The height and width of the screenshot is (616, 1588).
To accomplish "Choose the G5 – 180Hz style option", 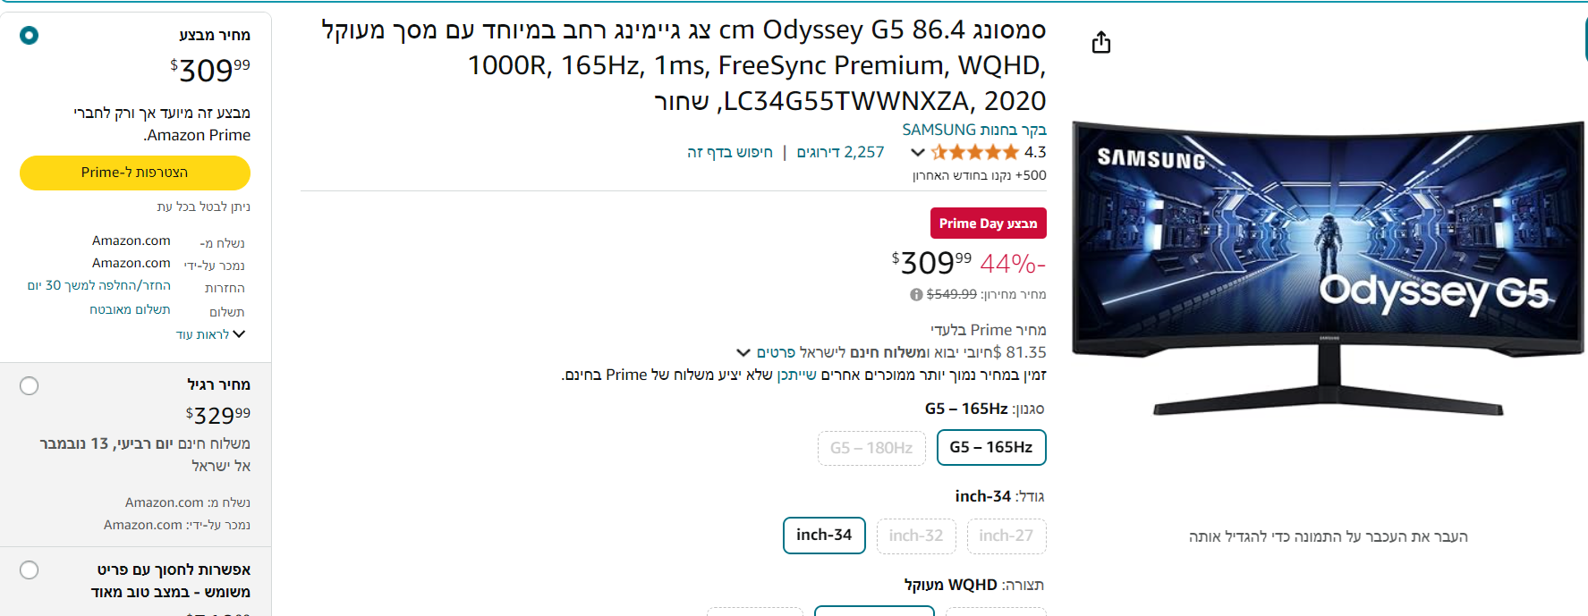I will coord(870,448).
